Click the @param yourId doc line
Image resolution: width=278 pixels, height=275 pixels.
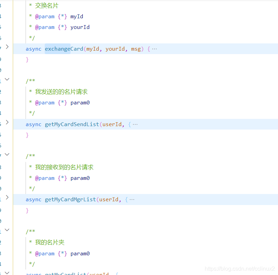59,27
